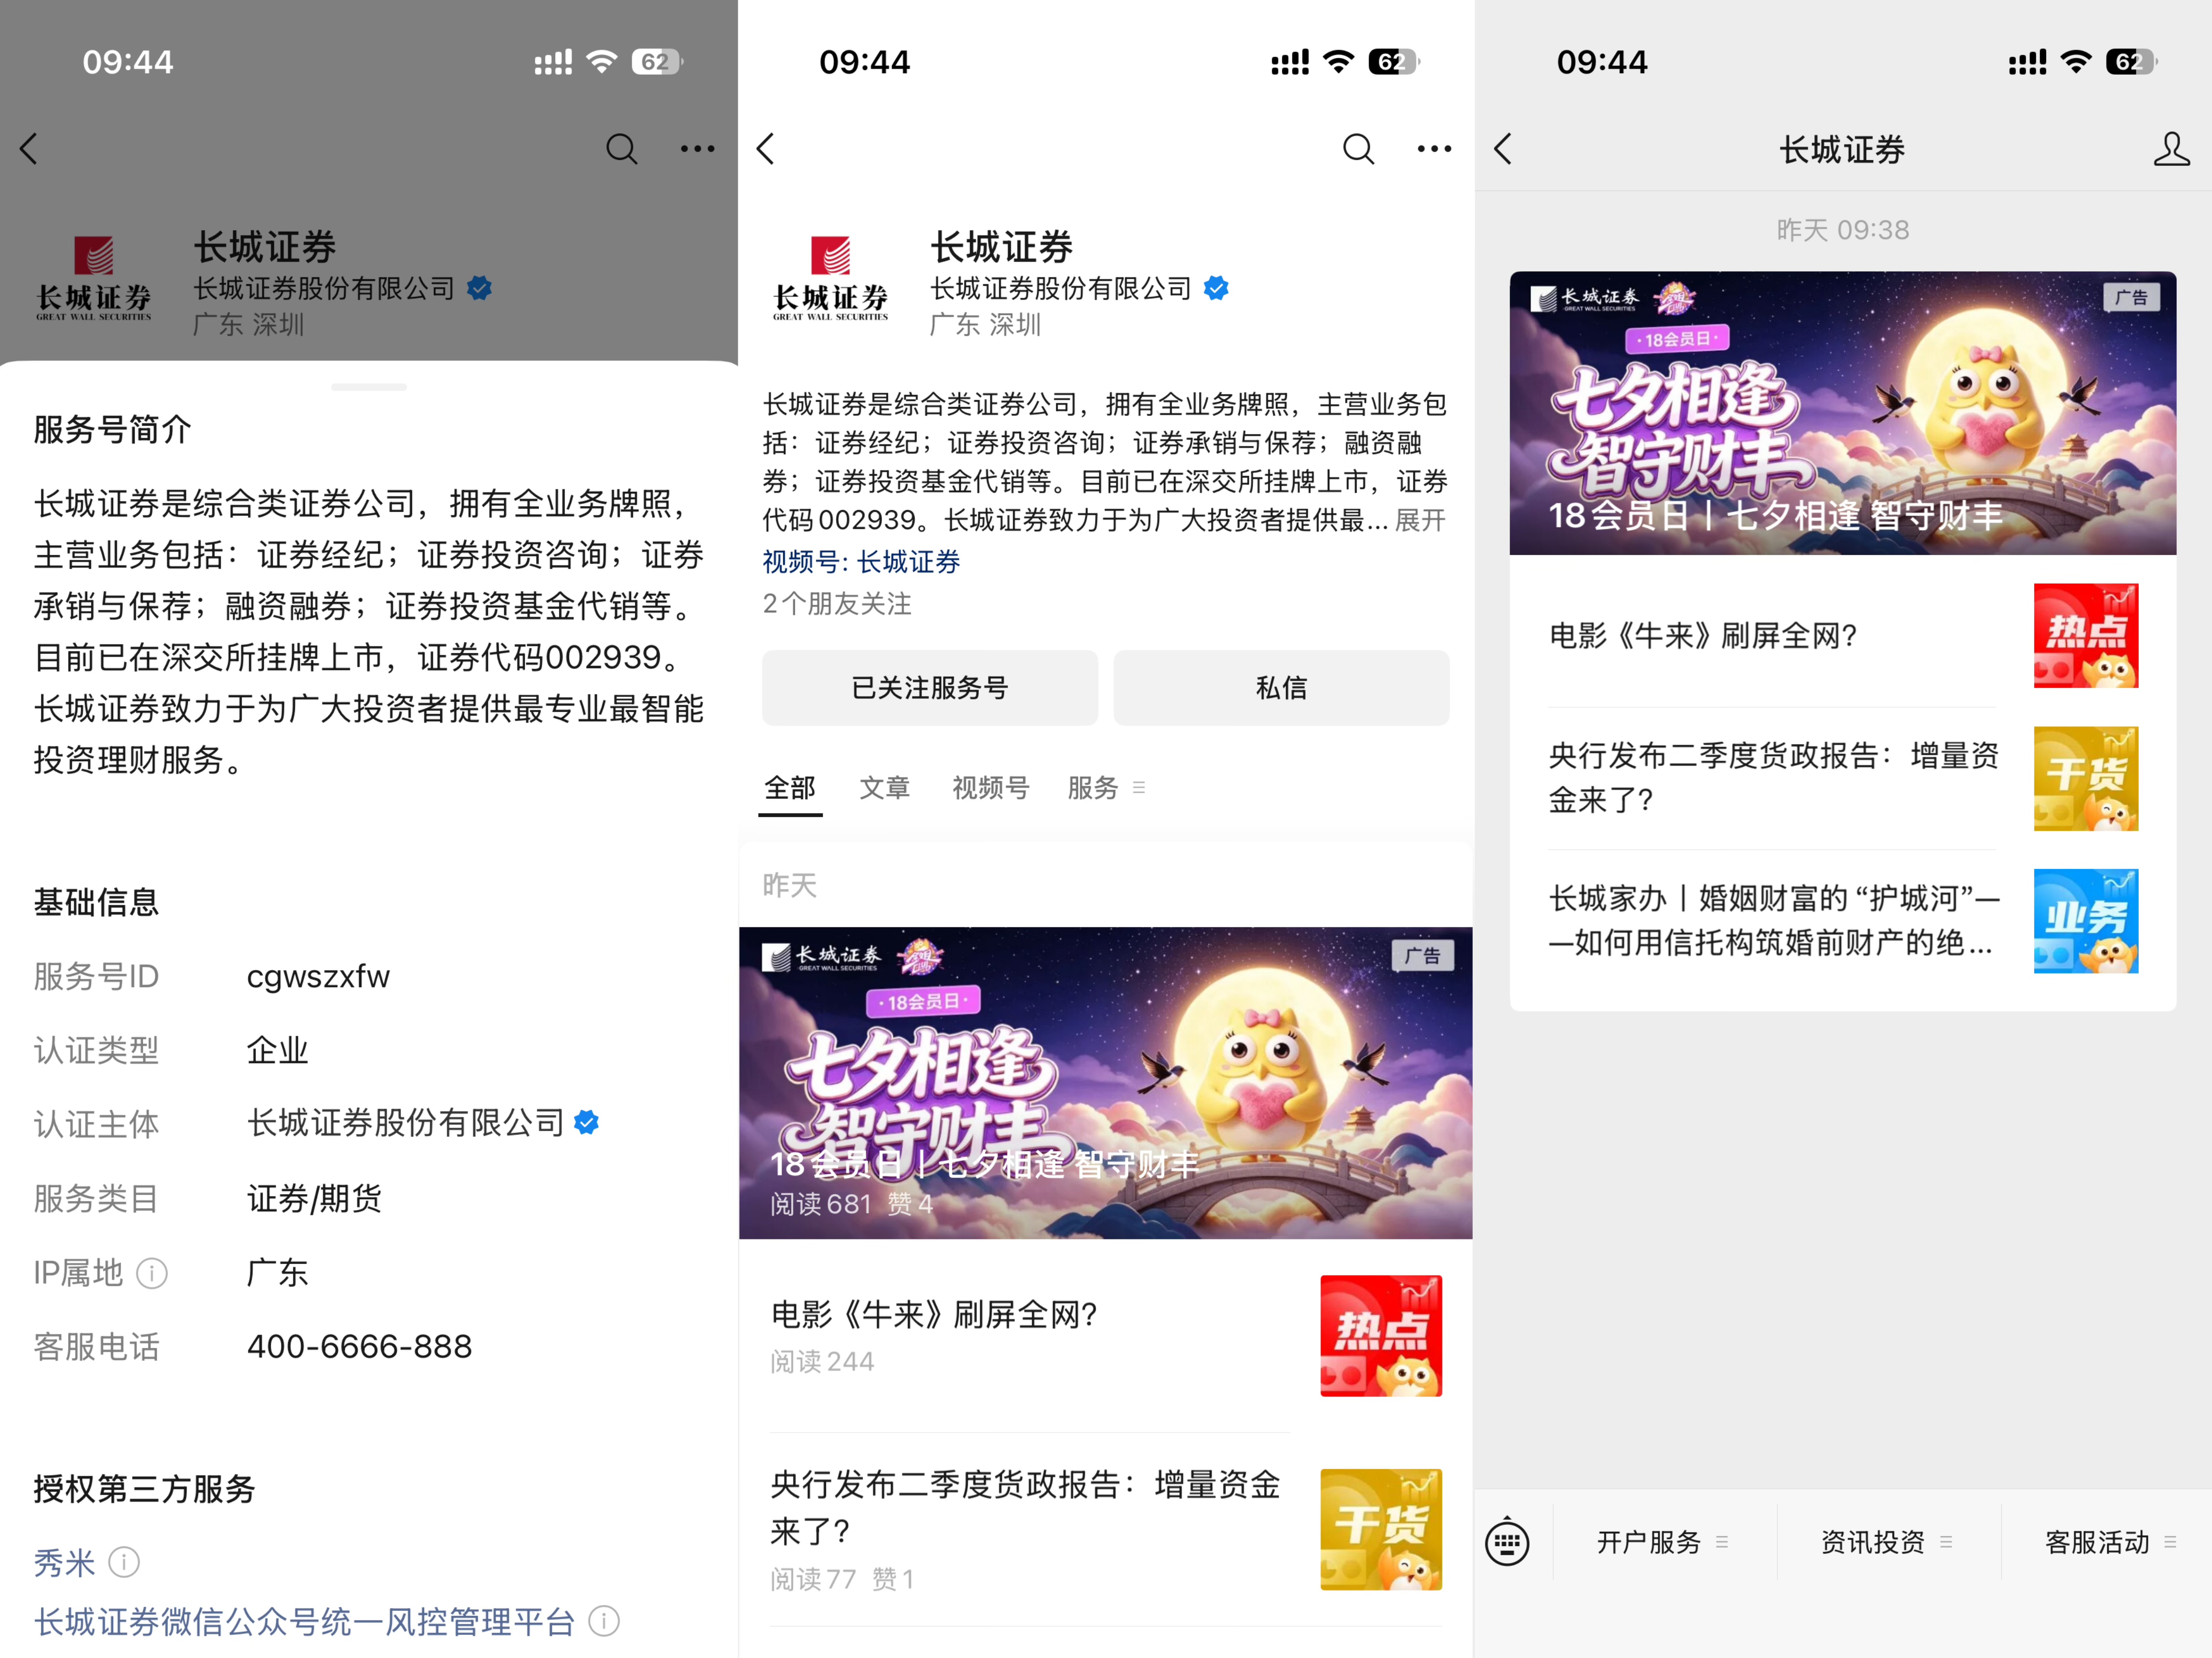Tap the back arrow on the dimmed left screen
This screenshot has width=2212, height=1658.
click(x=29, y=149)
